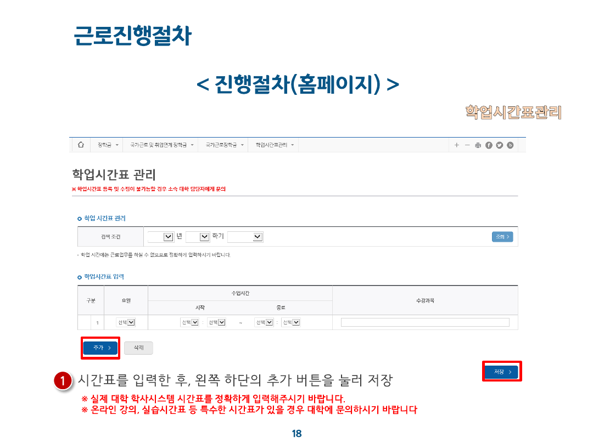Click the blog share icon
The width and height of the screenshot is (593, 444).
pyautogui.click(x=510, y=145)
